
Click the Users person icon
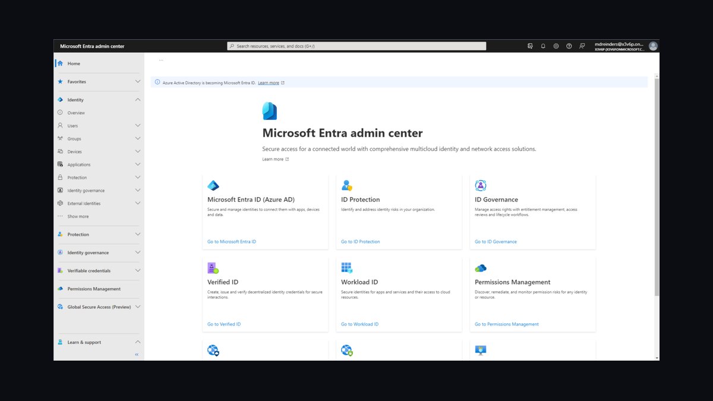60,126
